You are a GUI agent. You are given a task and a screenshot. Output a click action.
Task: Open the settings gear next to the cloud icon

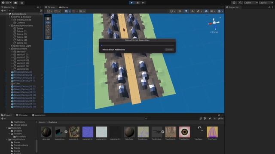pos(22,3)
